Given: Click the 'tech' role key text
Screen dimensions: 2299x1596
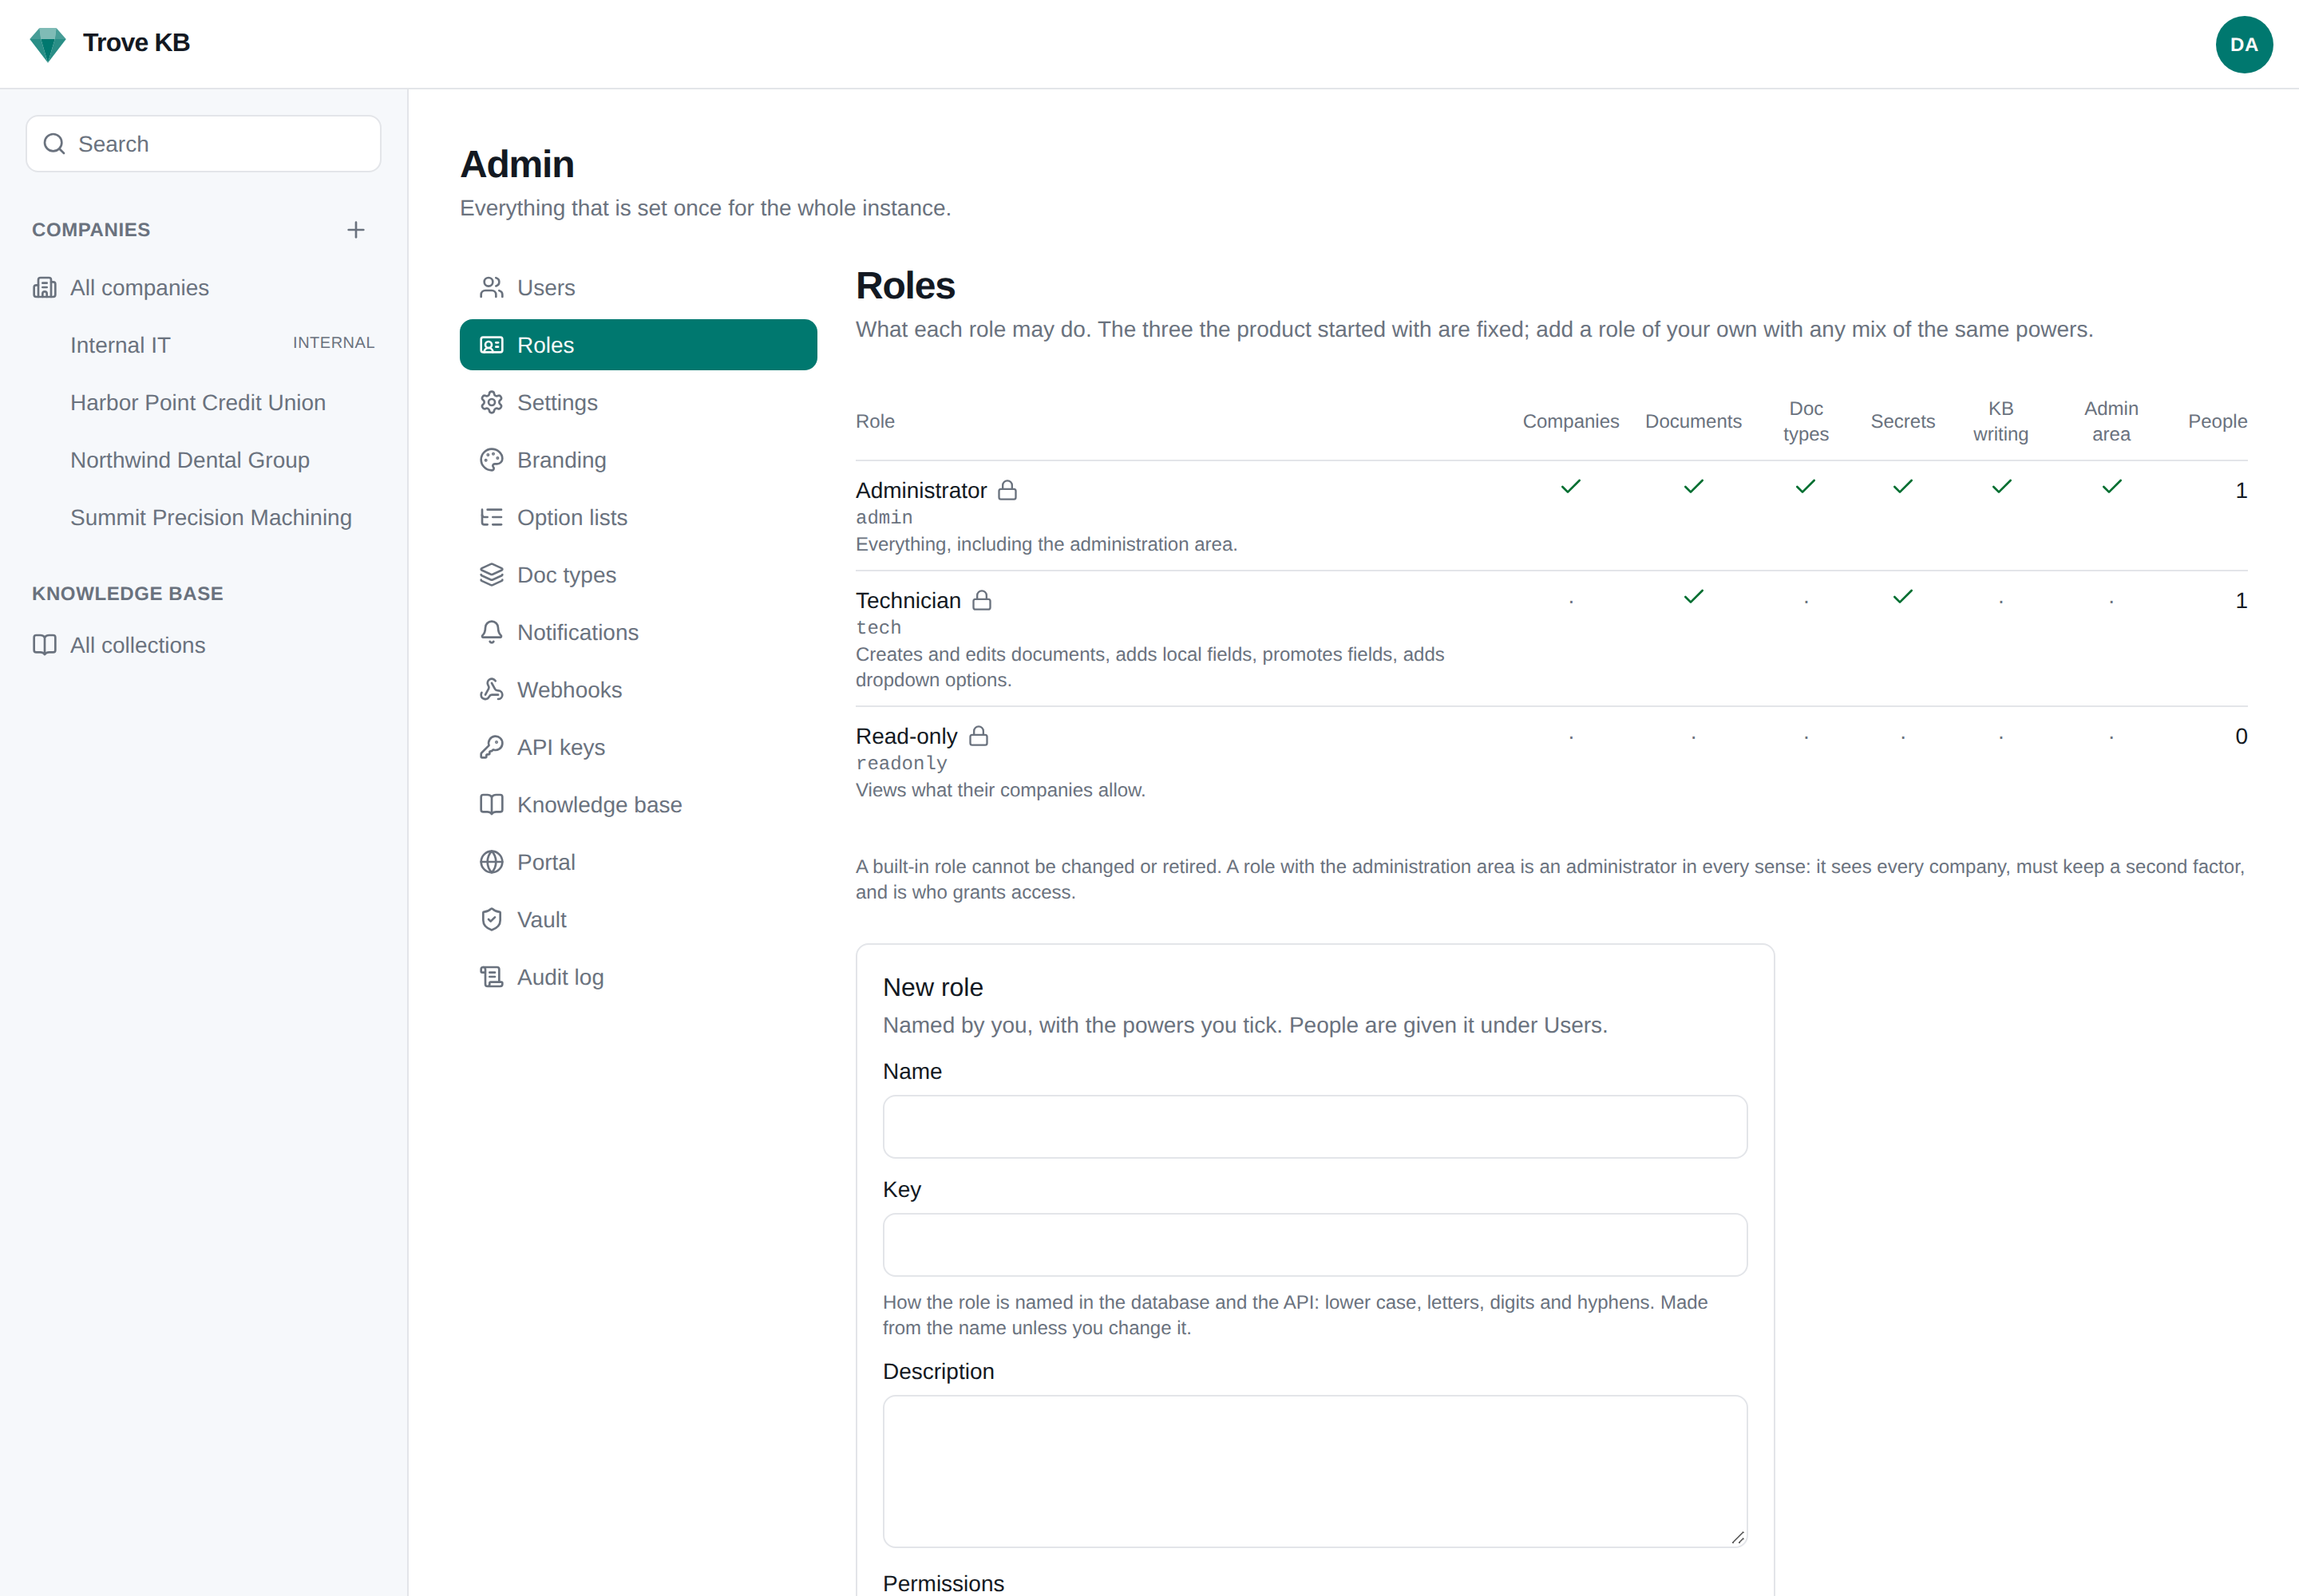Looking at the screenshot, I should (x=878, y=627).
